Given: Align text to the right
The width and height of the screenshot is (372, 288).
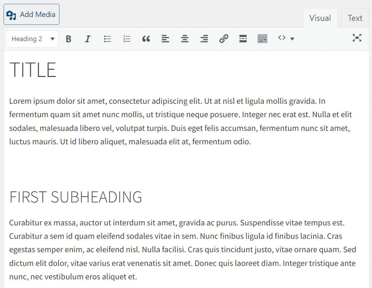Looking at the screenshot, I should click(x=204, y=38).
